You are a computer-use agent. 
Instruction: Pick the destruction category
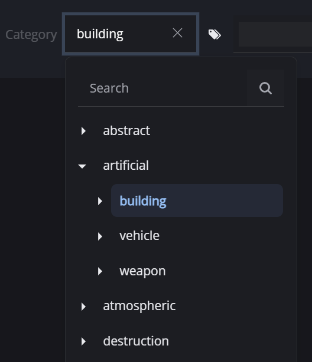click(x=136, y=341)
